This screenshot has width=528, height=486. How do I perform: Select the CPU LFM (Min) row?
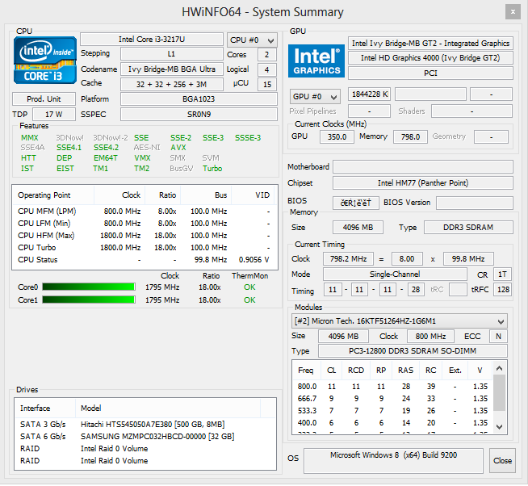144,224
